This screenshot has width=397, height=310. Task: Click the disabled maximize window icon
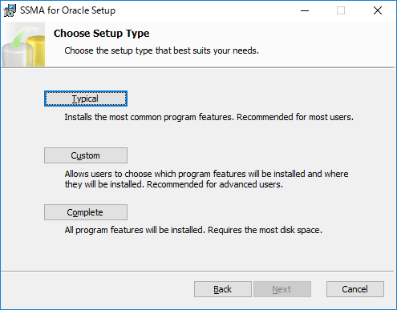coord(341,10)
